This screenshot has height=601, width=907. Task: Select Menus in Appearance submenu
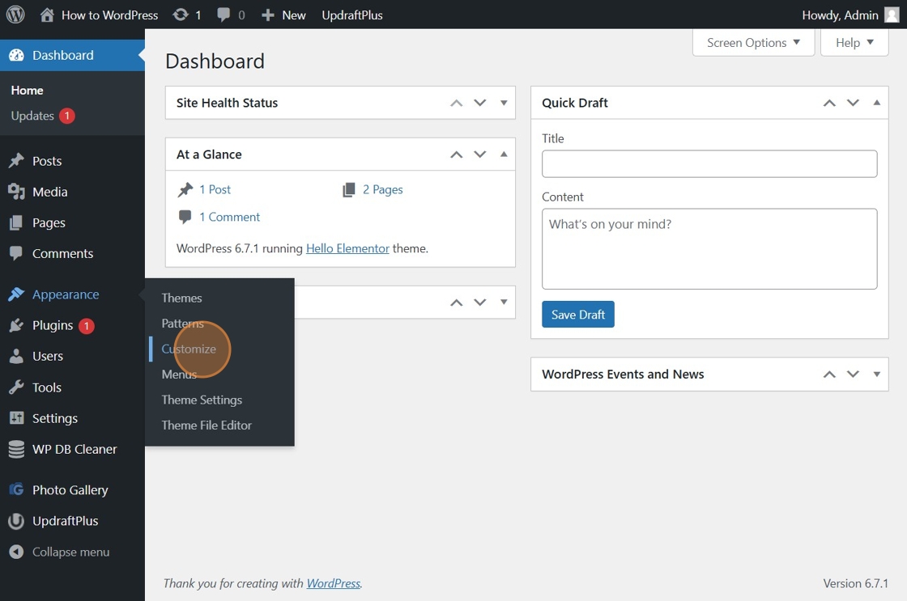(179, 374)
